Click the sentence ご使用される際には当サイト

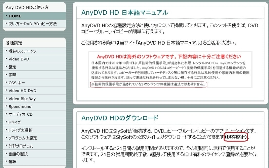coord(159,43)
